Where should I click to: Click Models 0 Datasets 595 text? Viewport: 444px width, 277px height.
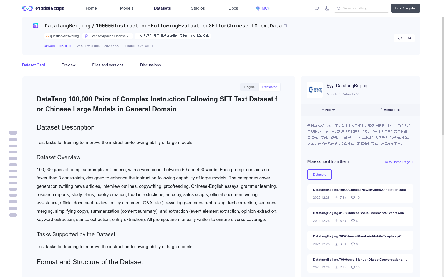[x=344, y=94]
